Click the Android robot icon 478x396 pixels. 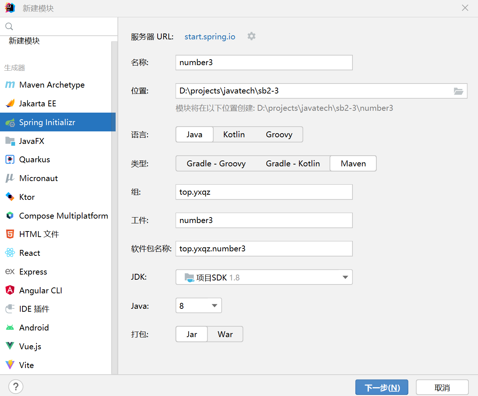(x=10, y=328)
